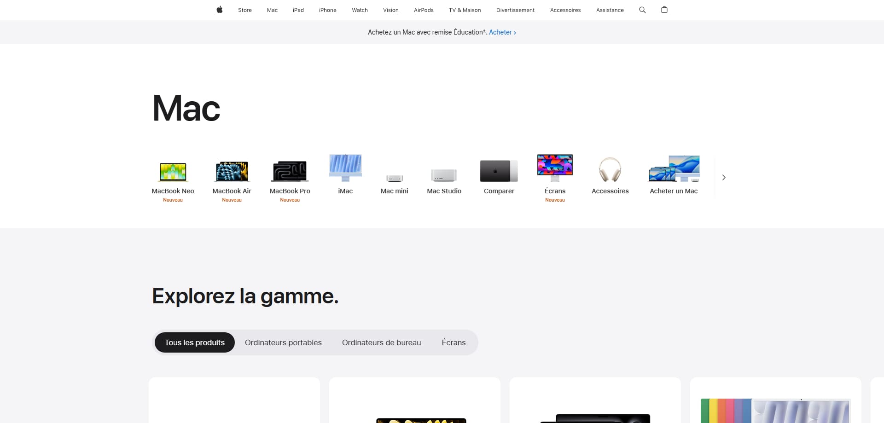
Task: Show next products with right chevron
Action: pyautogui.click(x=724, y=177)
